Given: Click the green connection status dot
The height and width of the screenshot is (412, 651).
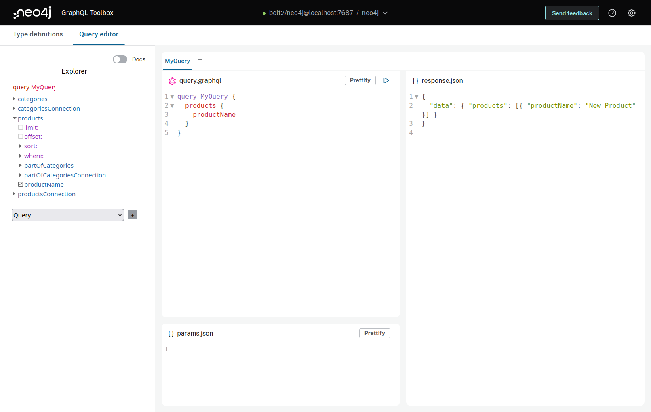Looking at the screenshot, I should (264, 13).
